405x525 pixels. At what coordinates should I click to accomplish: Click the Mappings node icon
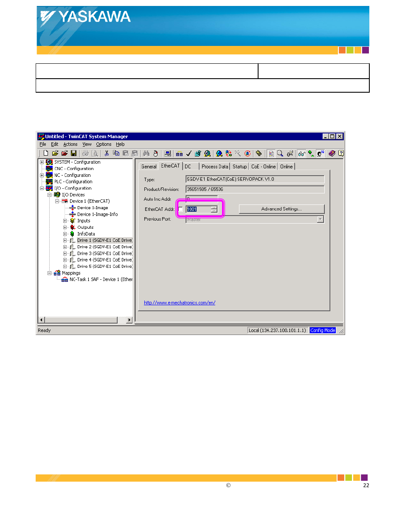click(x=57, y=273)
